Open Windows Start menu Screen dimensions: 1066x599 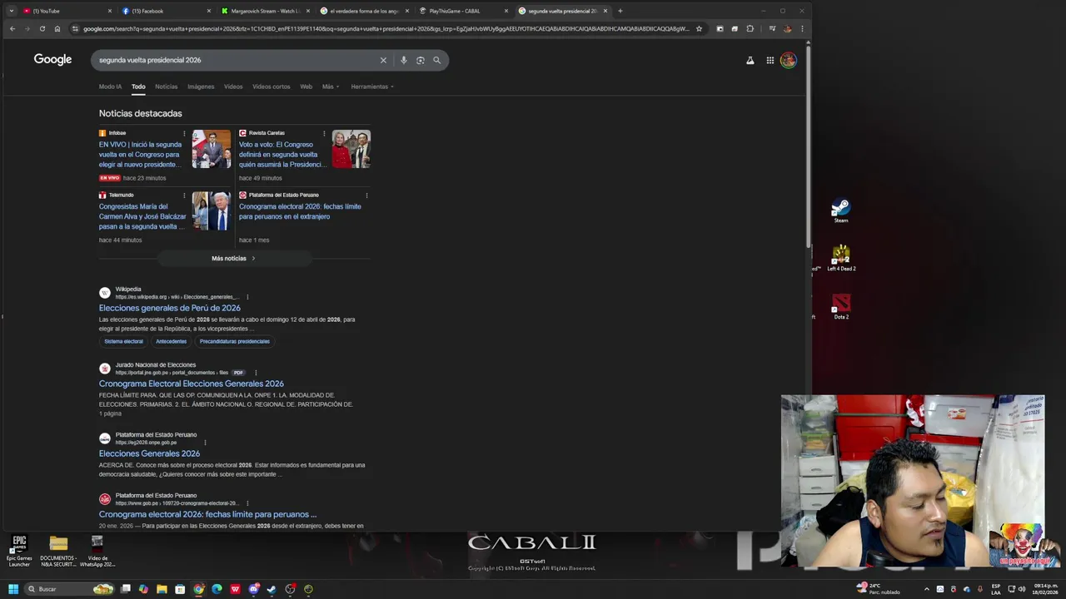(x=13, y=589)
